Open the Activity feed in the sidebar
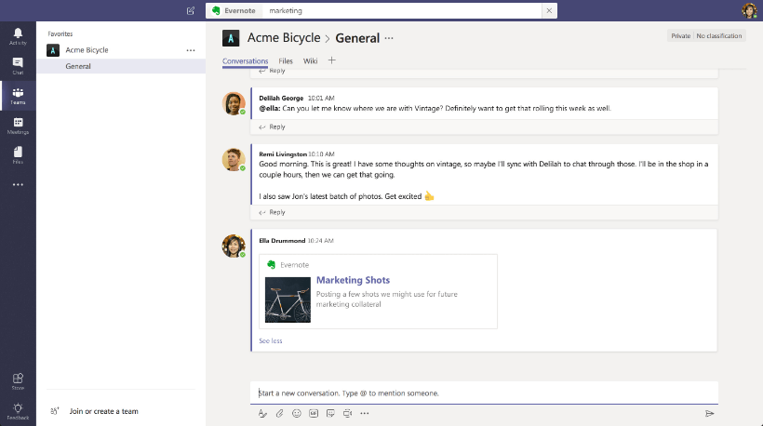Screen dimensions: 763x426 [x=18, y=35]
